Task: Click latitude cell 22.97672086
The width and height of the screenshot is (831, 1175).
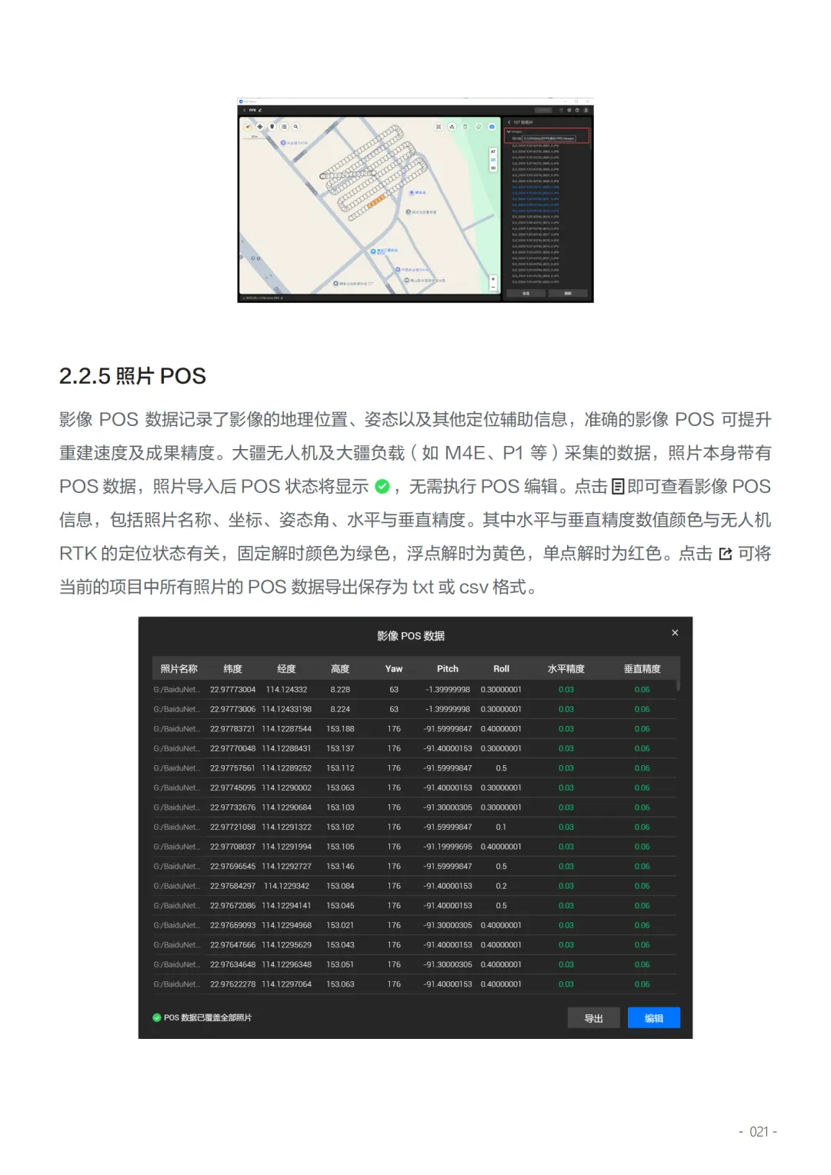Action: coord(232,906)
